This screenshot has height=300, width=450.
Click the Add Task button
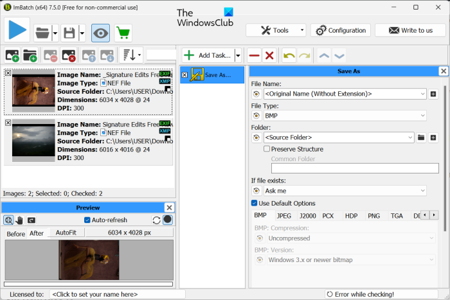point(208,55)
